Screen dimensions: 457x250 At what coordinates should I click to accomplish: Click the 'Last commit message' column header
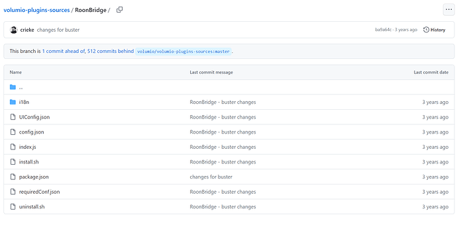[x=211, y=72]
